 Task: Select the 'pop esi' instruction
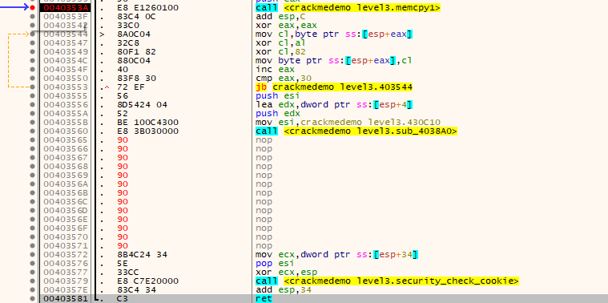(274, 264)
